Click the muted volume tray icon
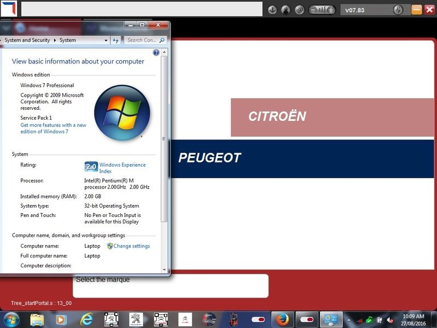 pos(390,320)
